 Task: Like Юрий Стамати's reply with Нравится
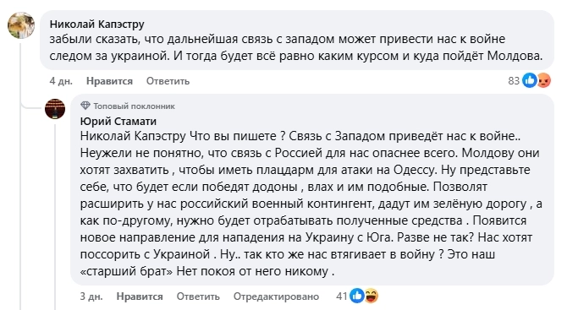[x=140, y=296]
